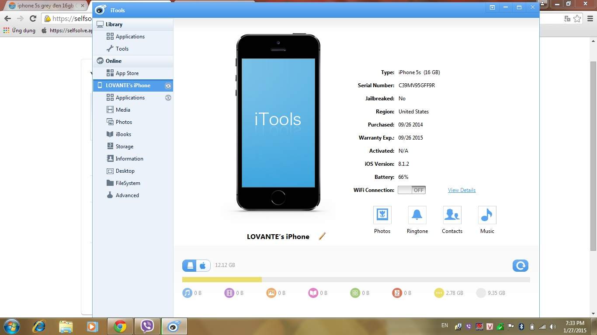The height and width of the screenshot is (335, 597).
Task: Click the 12.12 GB capacity label
Action: point(225,265)
